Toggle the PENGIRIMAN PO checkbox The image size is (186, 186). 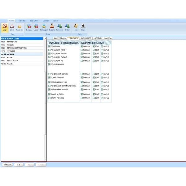49,64
